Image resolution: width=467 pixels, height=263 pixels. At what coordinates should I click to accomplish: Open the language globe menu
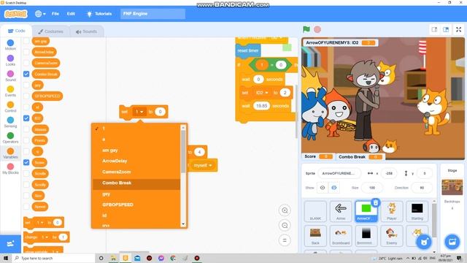(x=40, y=14)
